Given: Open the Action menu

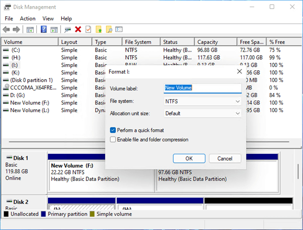Looking at the screenshot, I should click(x=28, y=19).
